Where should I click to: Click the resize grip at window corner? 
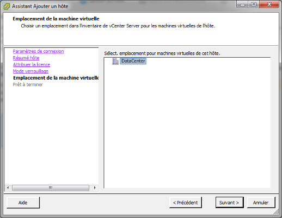277,211
